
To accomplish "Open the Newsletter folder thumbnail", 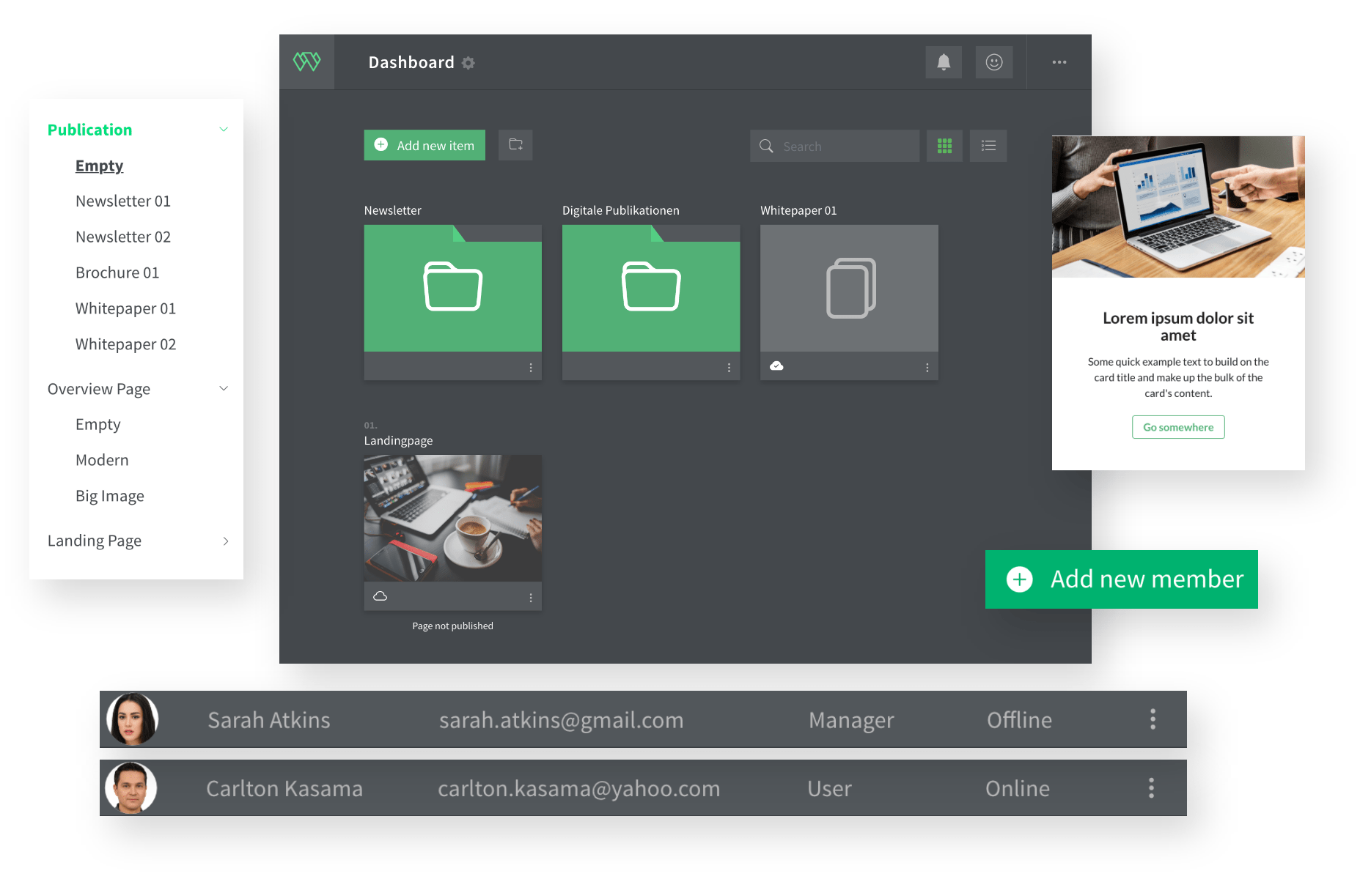I will point(453,288).
